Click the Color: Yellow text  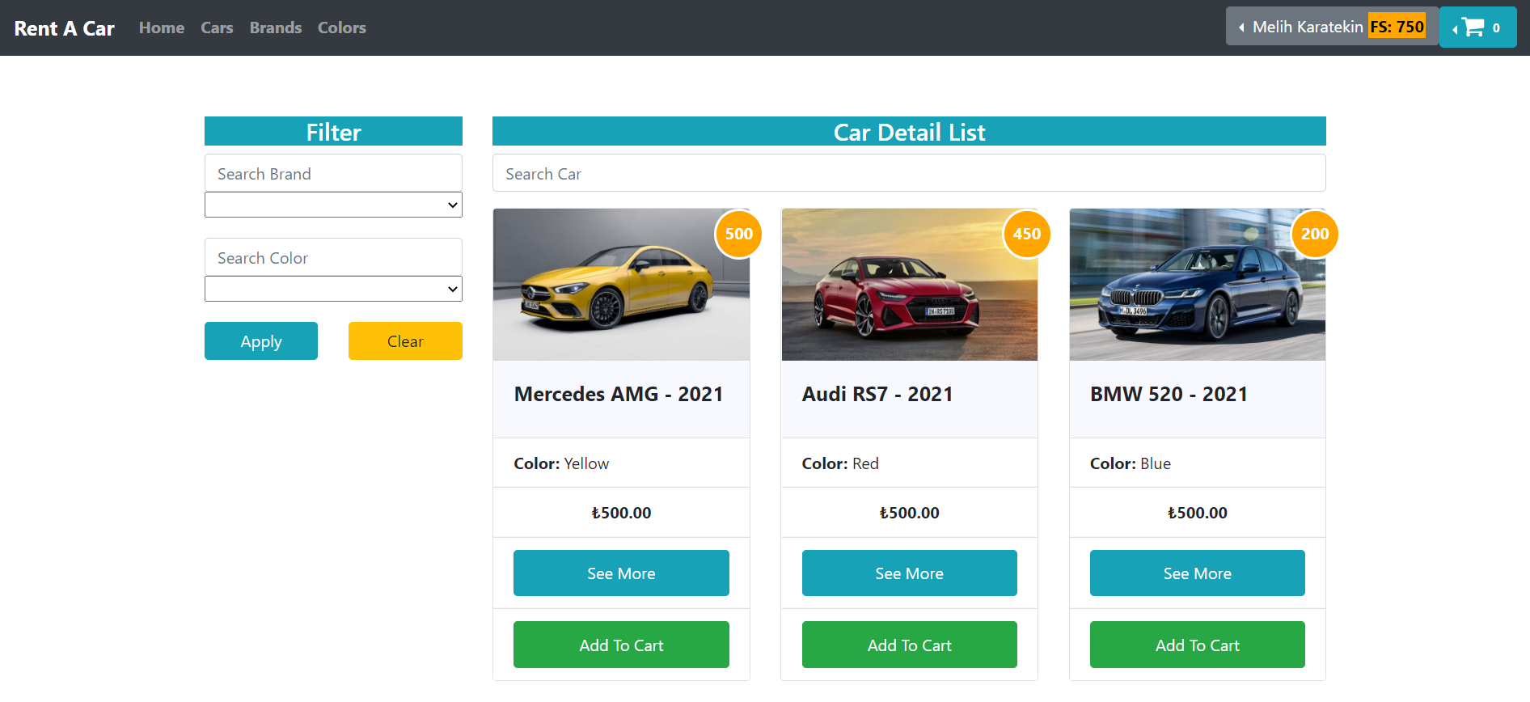pyautogui.click(x=561, y=463)
